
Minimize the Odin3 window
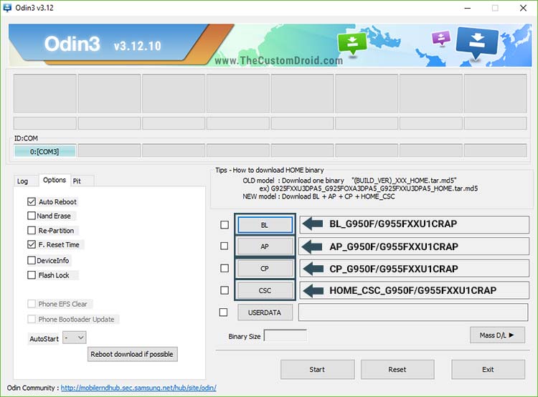(x=467, y=8)
